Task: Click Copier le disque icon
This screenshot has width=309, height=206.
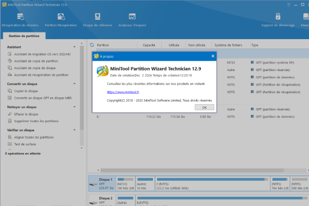Action: click(10, 91)
